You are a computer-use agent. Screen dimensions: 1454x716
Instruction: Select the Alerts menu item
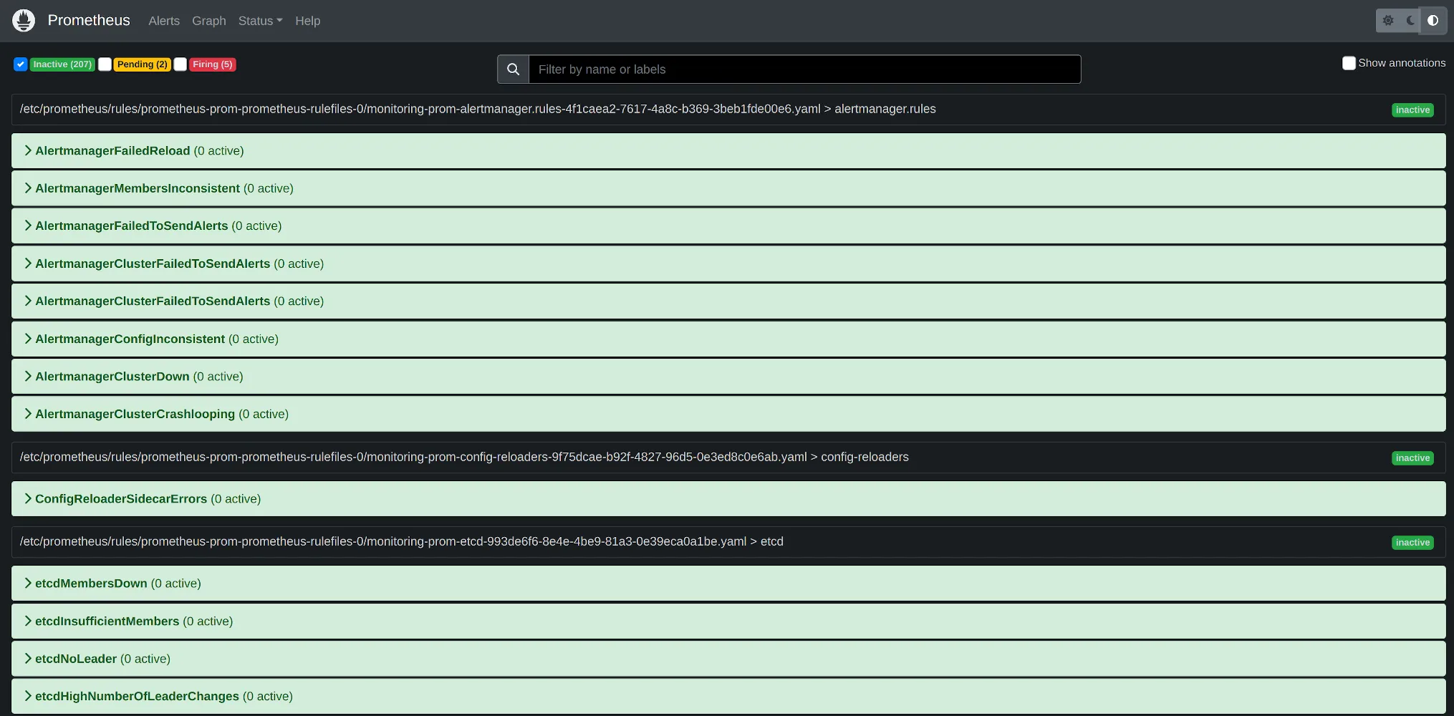tap(163, 21)
